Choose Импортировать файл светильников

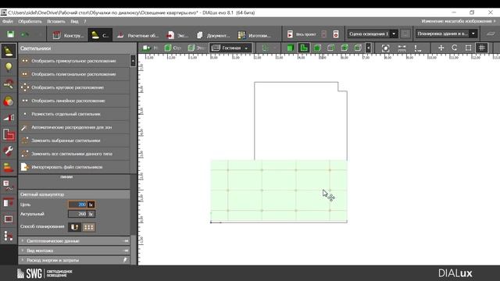click(74, 167)
